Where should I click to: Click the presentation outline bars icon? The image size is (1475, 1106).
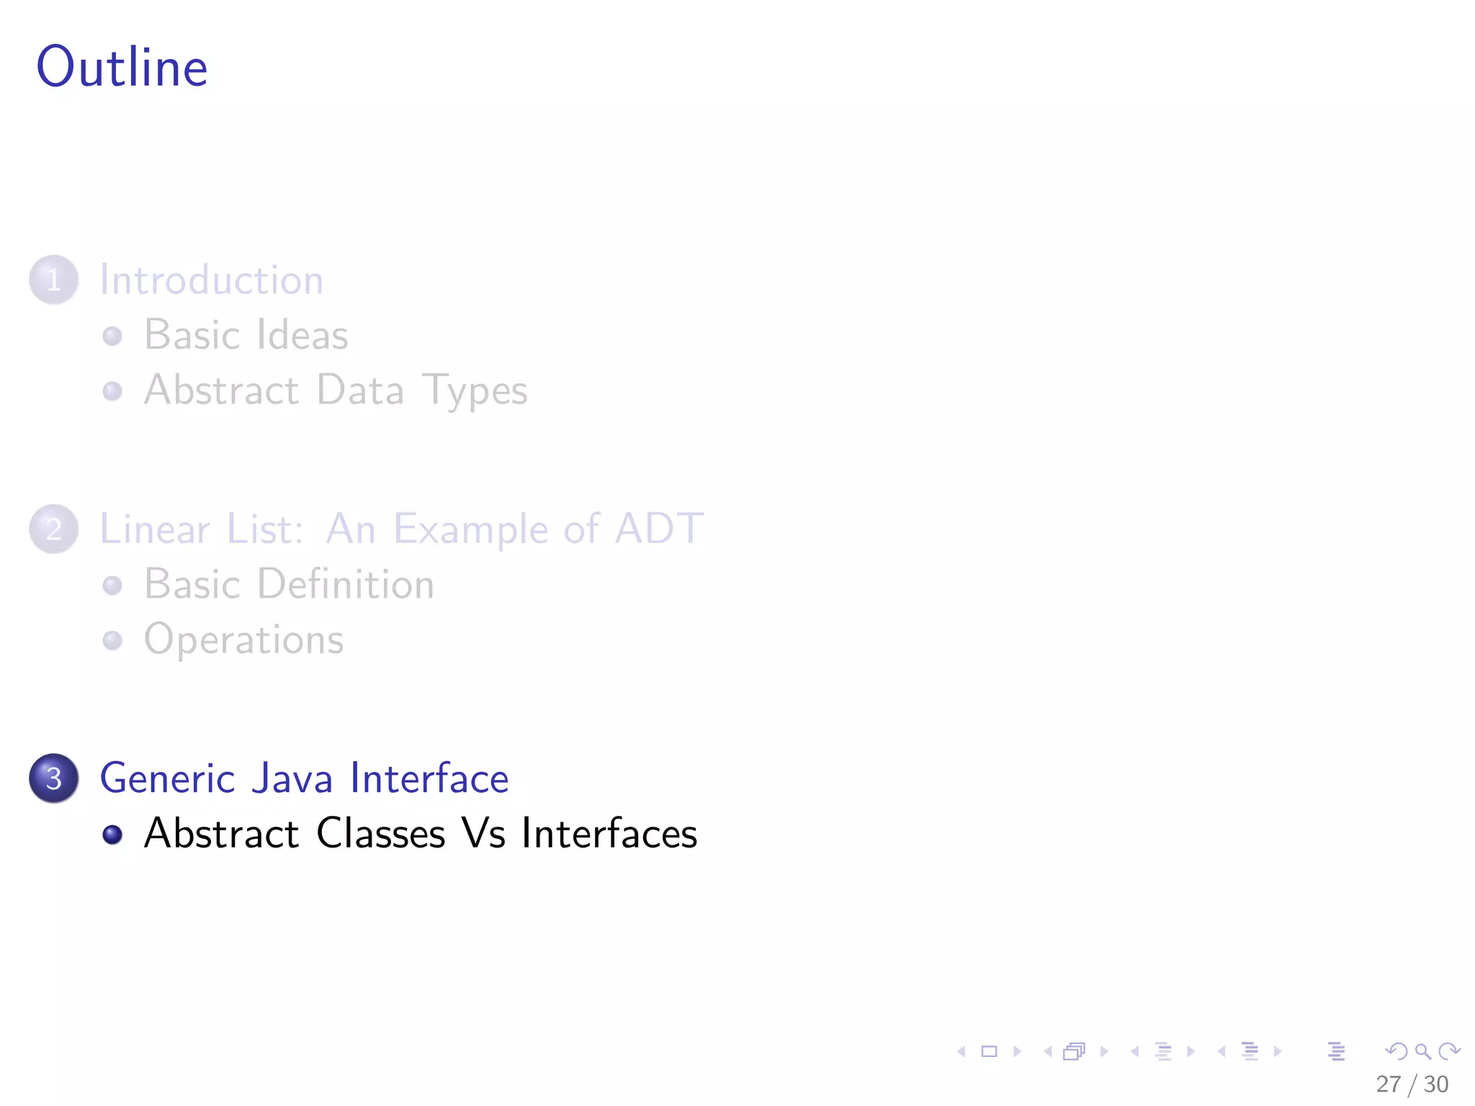click(1337, 1052)
